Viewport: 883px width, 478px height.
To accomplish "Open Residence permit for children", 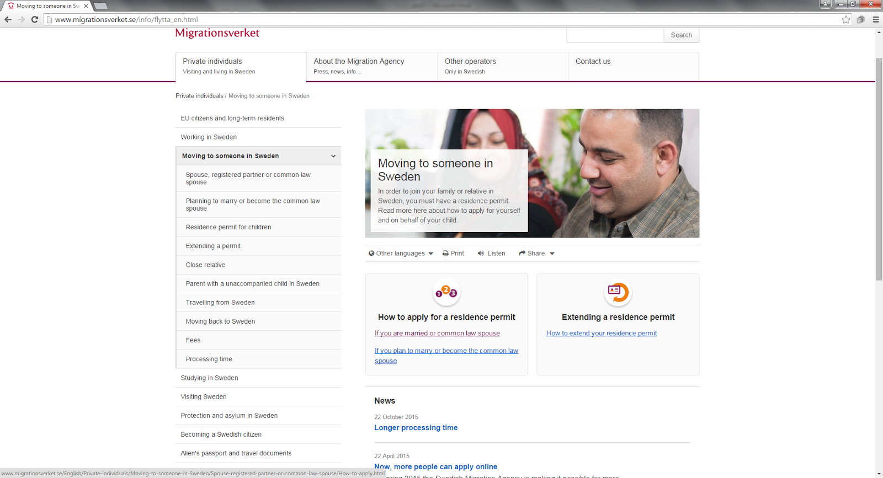I will [258, 227].
